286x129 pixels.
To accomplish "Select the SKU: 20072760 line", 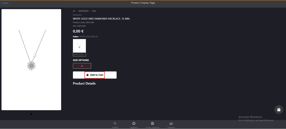I will pyautogui.click(x=79, y=26).
